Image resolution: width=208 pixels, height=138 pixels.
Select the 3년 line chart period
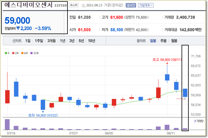tap(72, 41)
